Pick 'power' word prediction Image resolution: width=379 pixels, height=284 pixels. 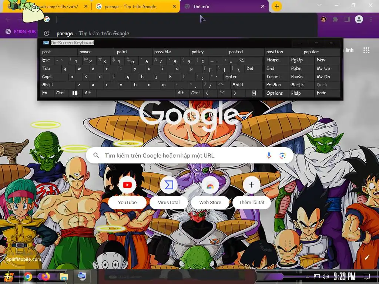pos(96,52)
